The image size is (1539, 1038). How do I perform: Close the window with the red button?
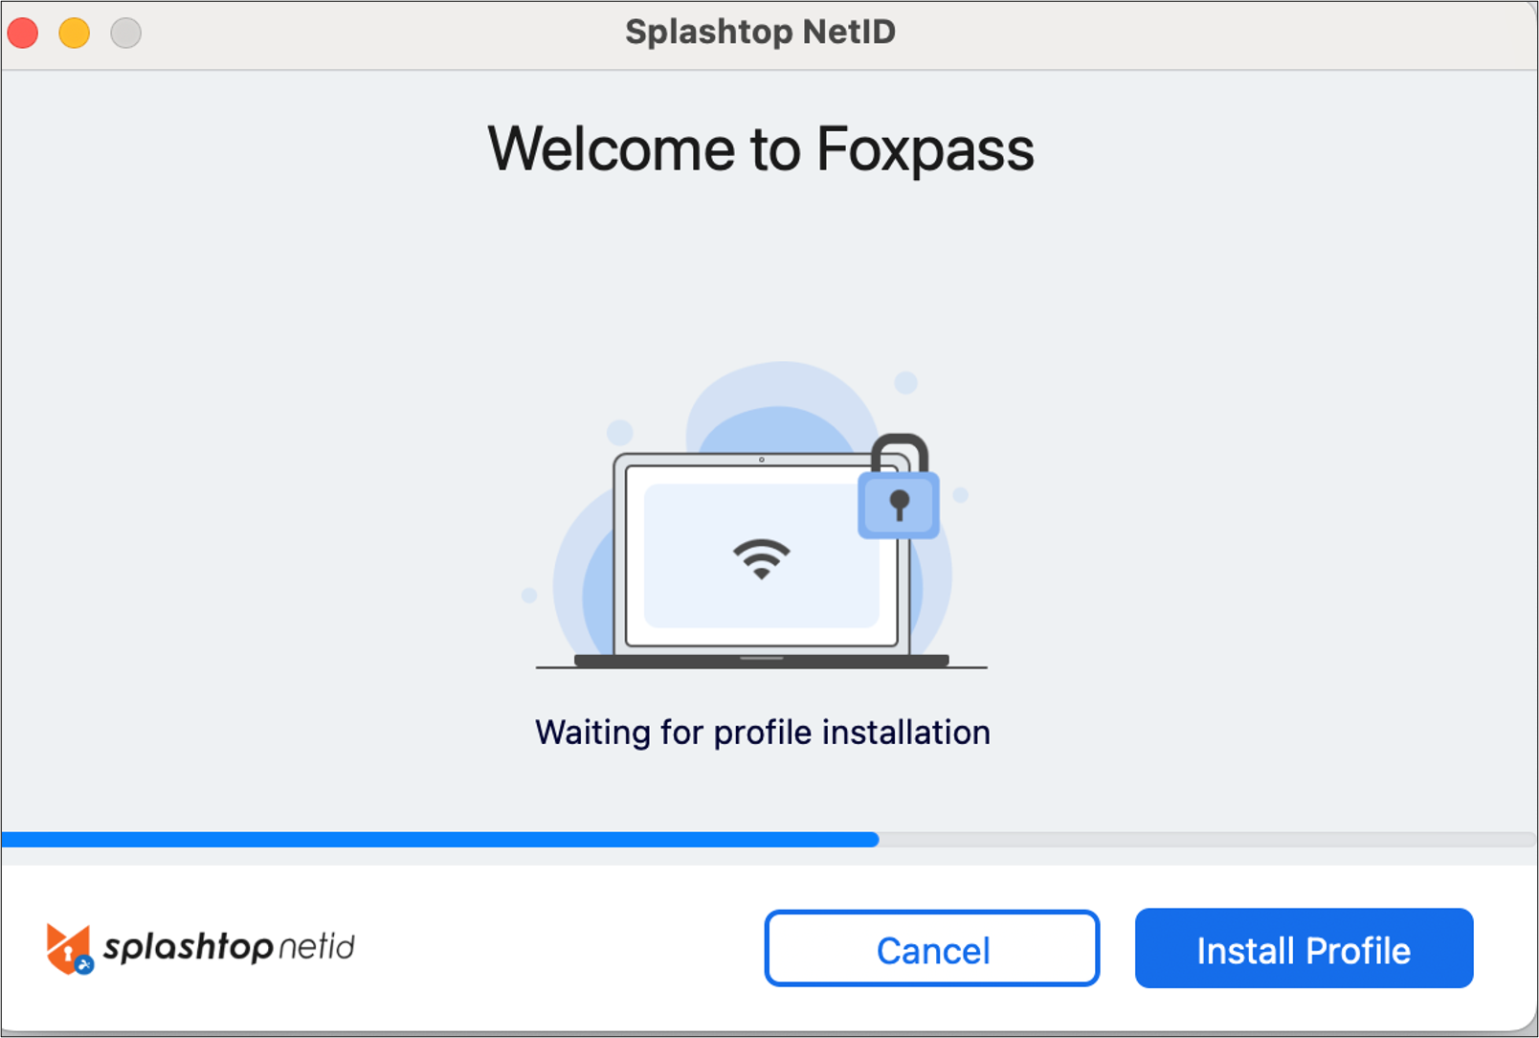(x=23, y=33)
